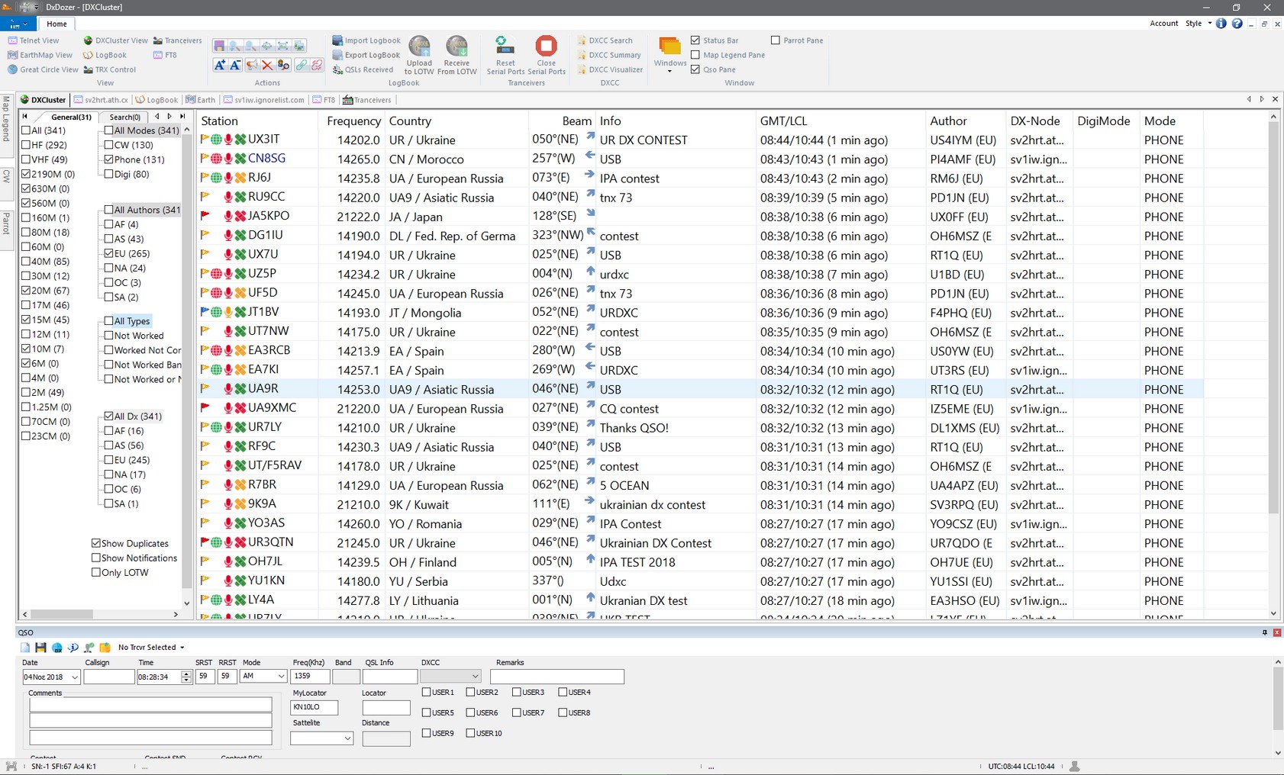Click the Account link
1284x775 pixels.
(1164, 24)
